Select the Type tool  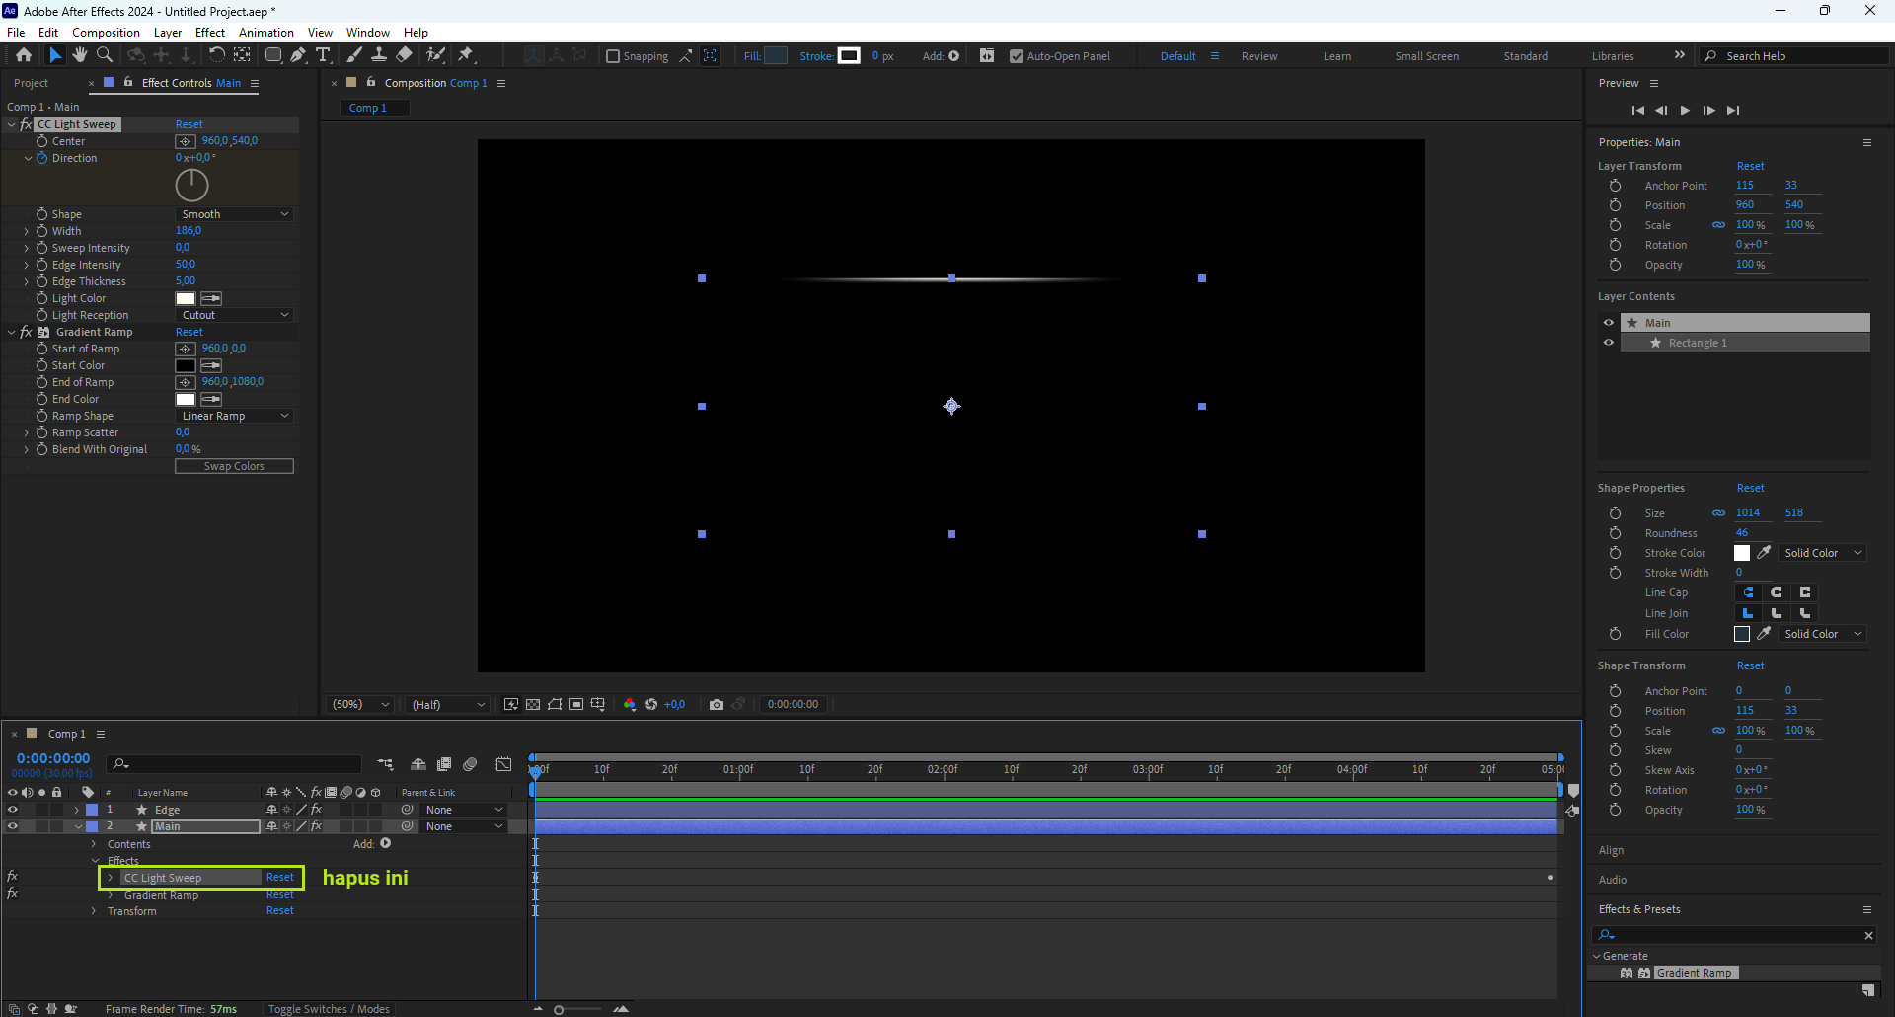click(x=323, y=55)
